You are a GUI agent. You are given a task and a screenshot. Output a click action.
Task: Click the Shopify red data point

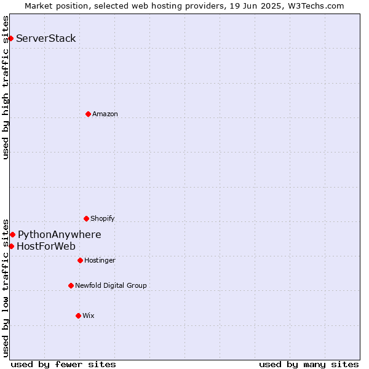[86, 218]
